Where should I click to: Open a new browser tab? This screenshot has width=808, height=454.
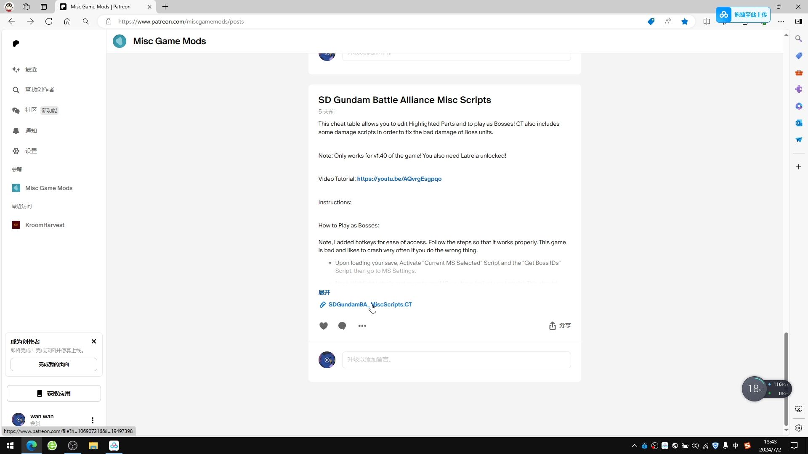(x=165, y=7)
